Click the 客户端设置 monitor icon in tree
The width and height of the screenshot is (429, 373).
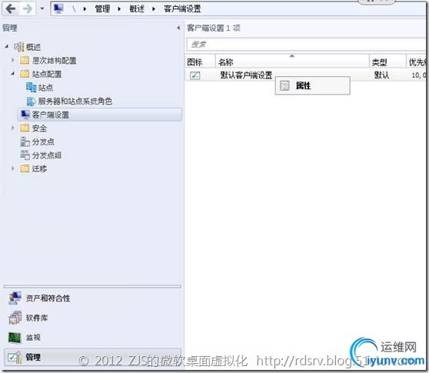[25, 115]
